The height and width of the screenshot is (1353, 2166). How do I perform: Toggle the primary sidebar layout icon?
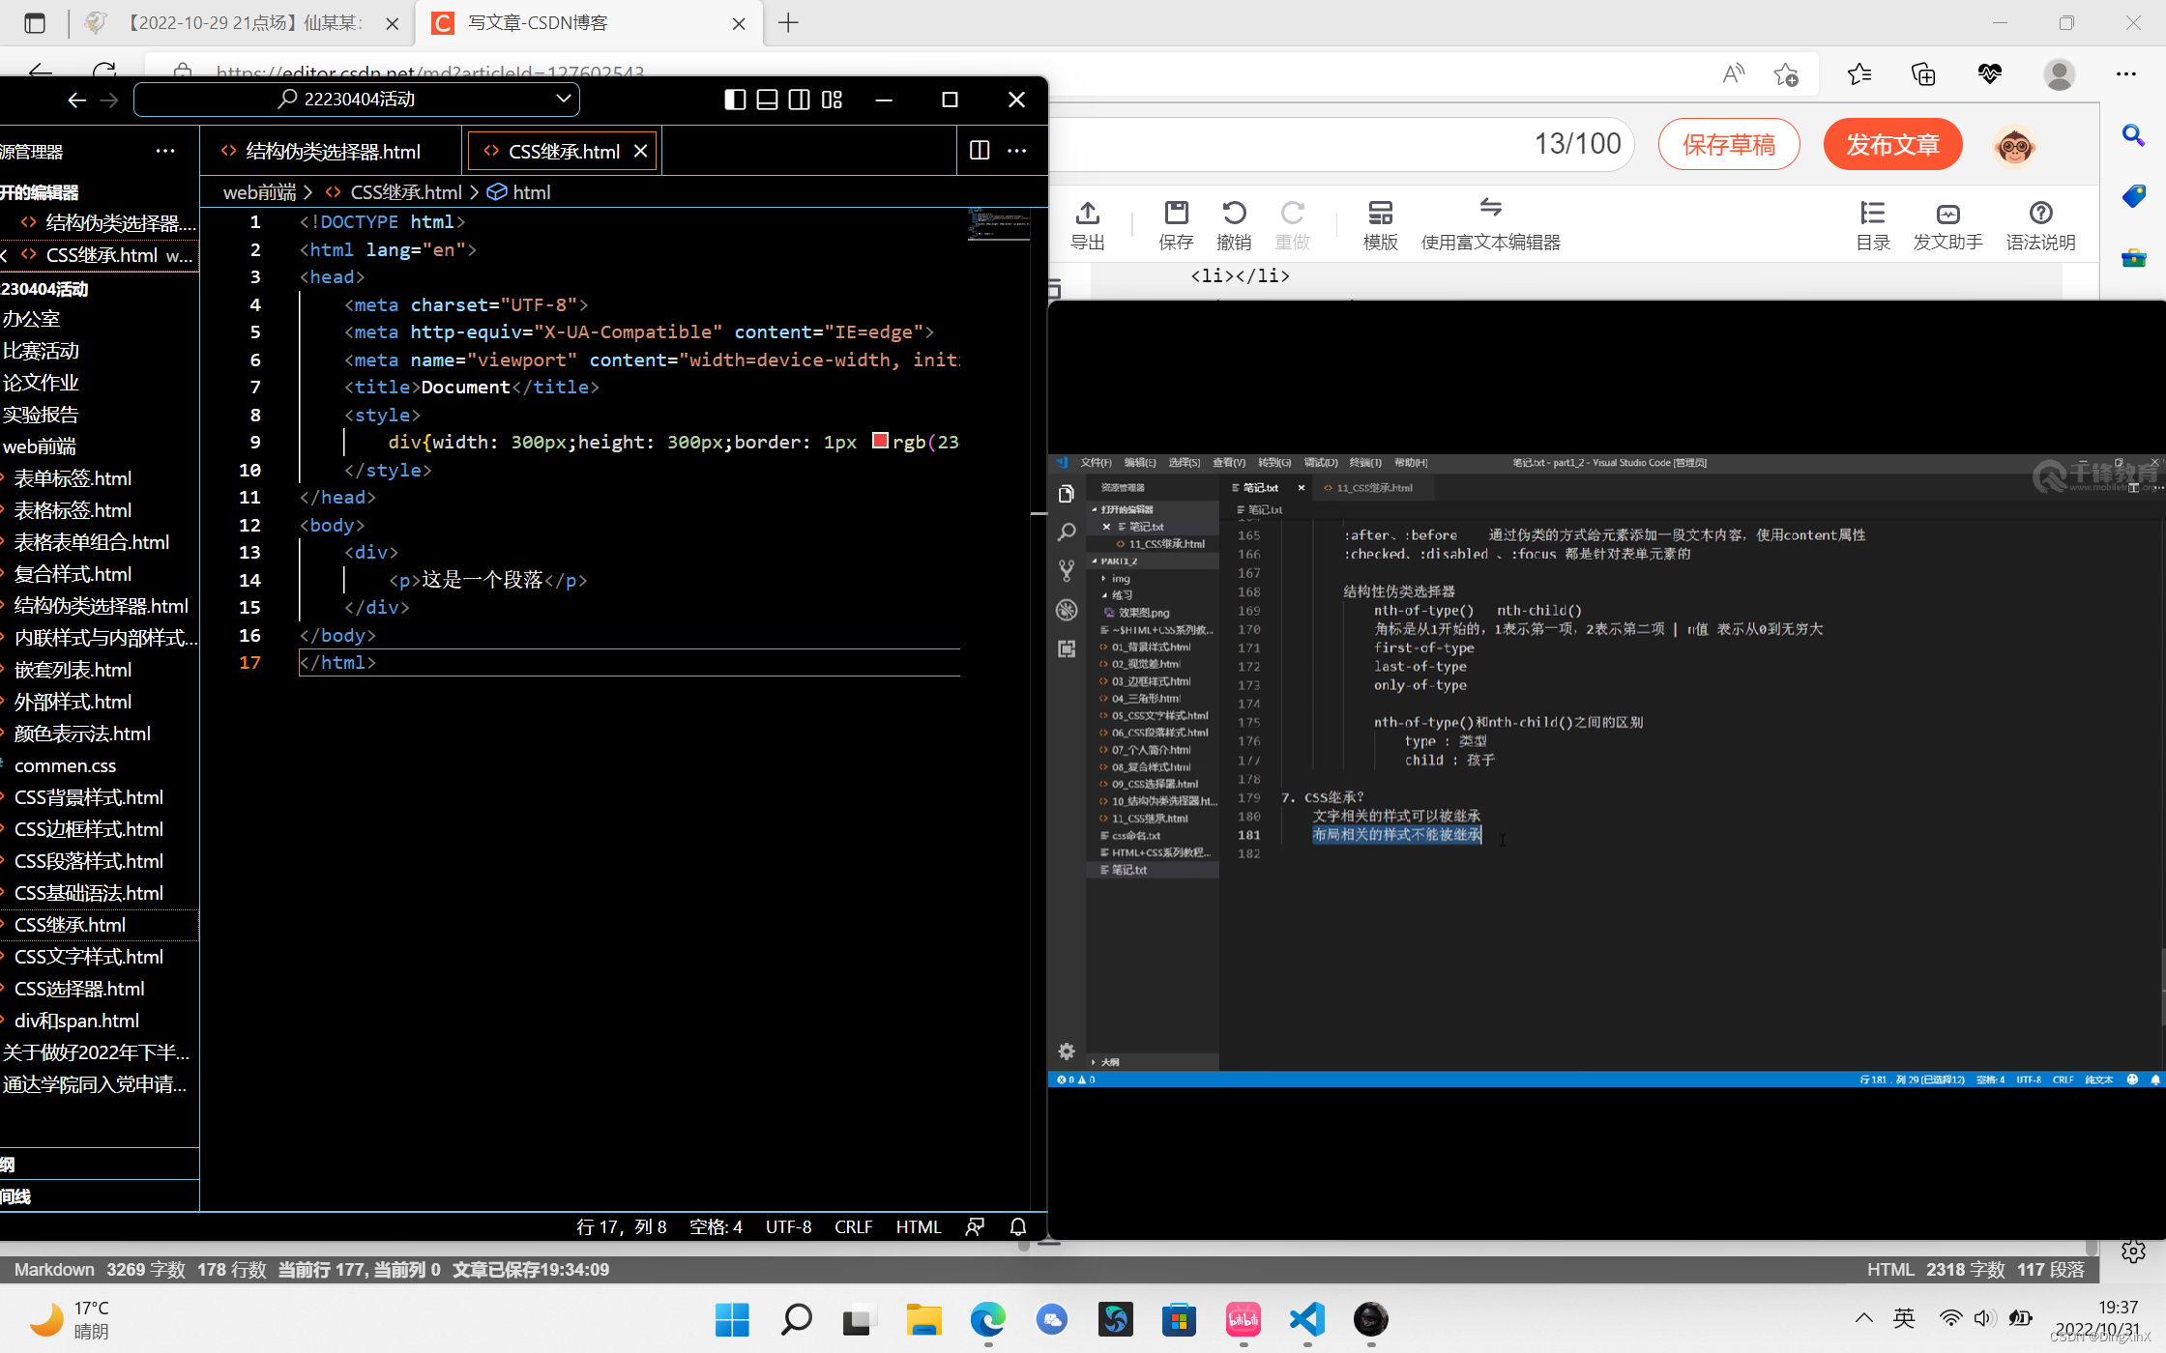pos(734,100)
